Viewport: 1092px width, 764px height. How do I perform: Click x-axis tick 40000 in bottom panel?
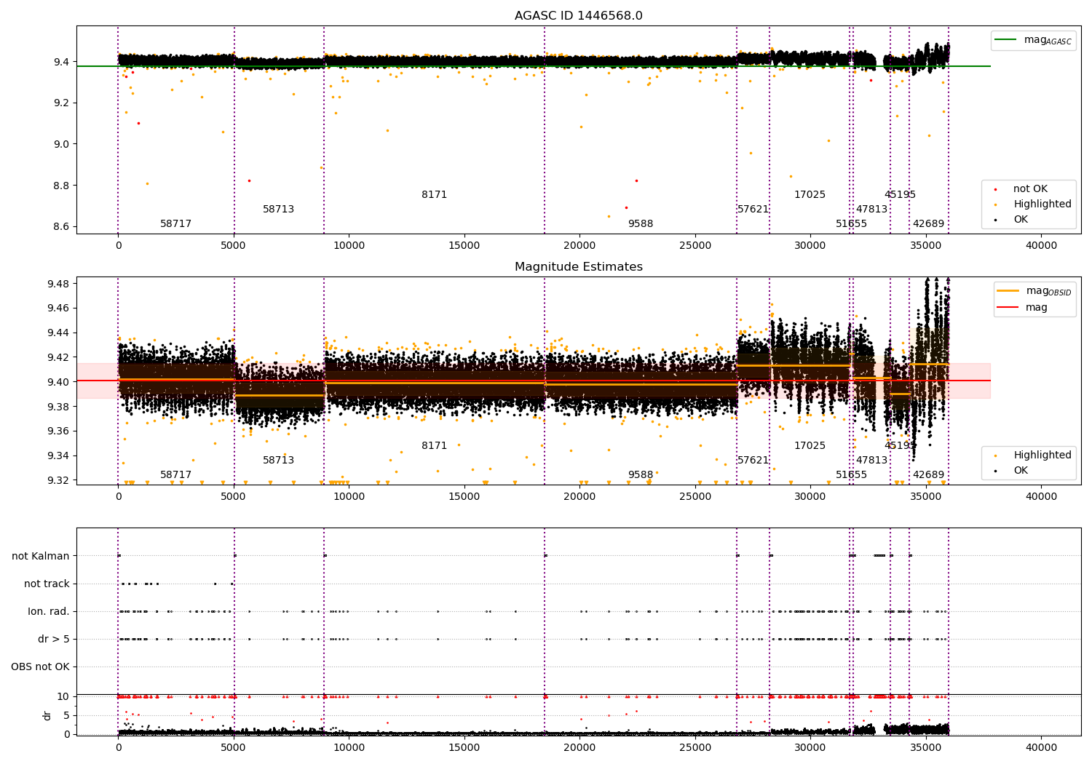[x=1041, y=747]
